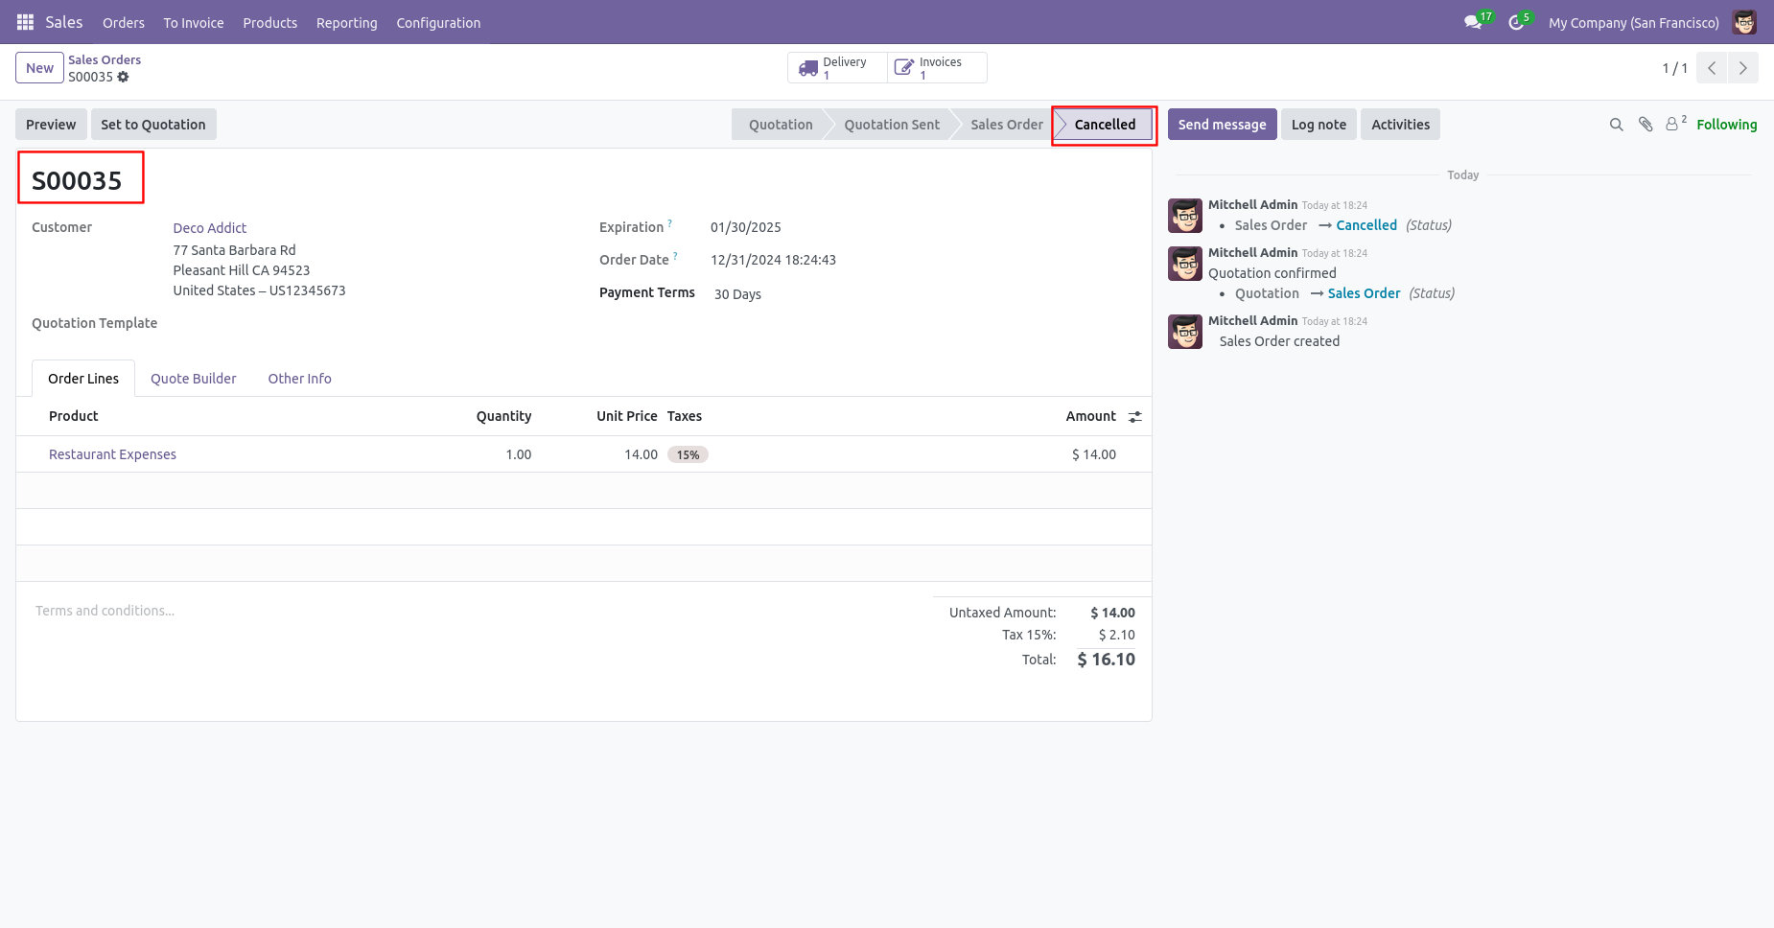Switch to the Quote Builder tab

193,379
